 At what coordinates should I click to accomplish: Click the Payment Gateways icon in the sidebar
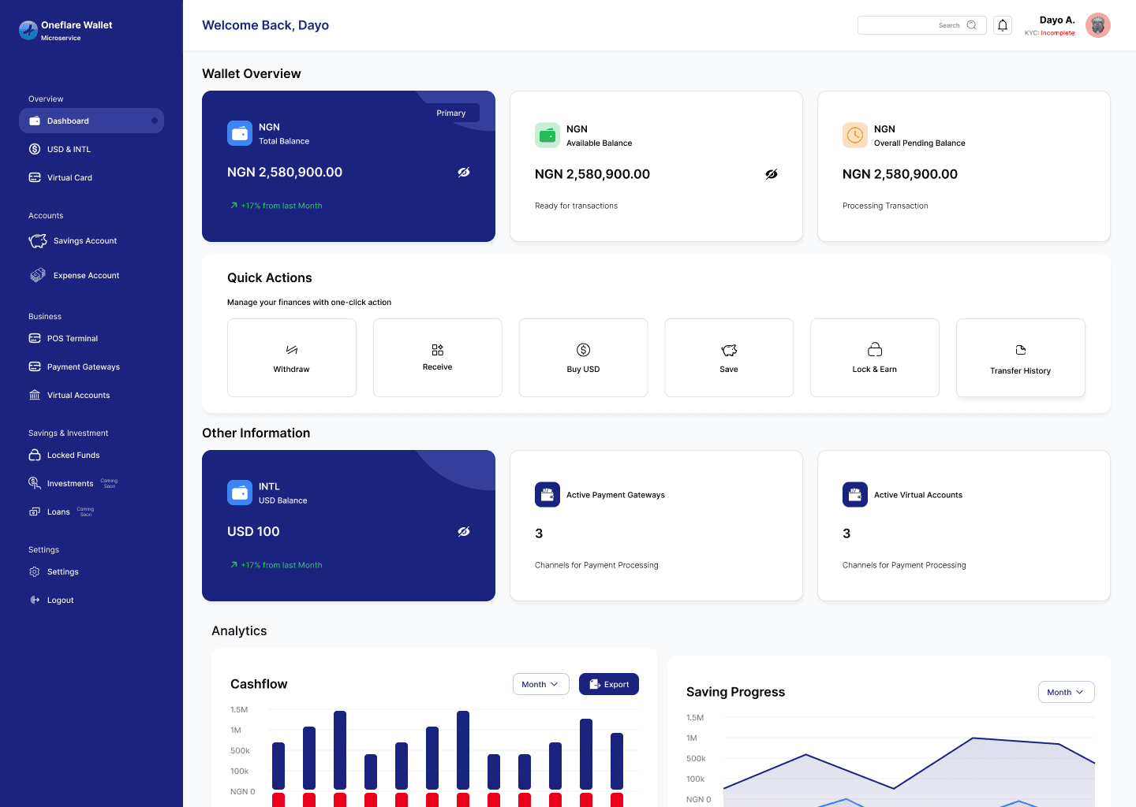pos(35,366)
